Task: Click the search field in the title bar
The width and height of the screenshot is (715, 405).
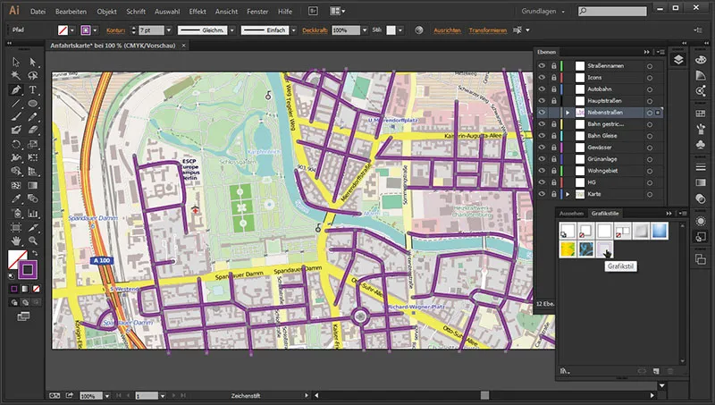Action: (x=612, y=12)
